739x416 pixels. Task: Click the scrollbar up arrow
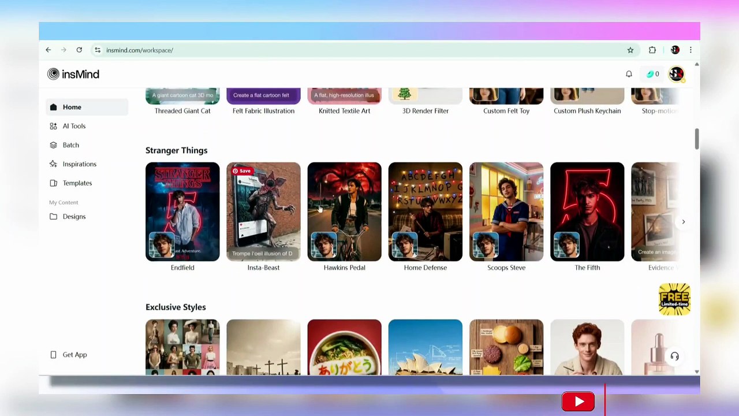coord(697,64)
